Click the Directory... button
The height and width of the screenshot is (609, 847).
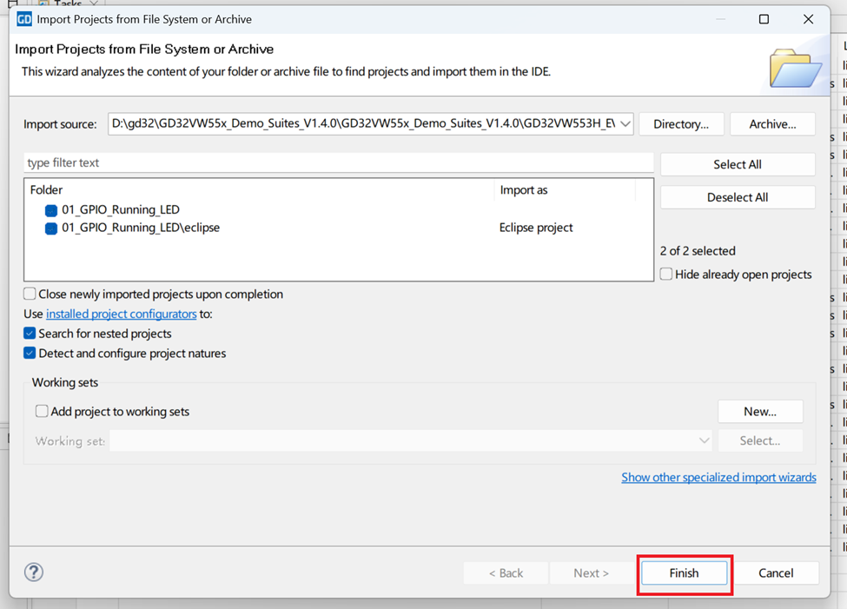pos(681,124)
